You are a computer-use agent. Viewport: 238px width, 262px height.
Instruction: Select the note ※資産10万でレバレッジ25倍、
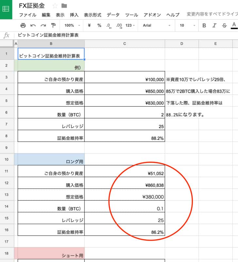[196, 79]
